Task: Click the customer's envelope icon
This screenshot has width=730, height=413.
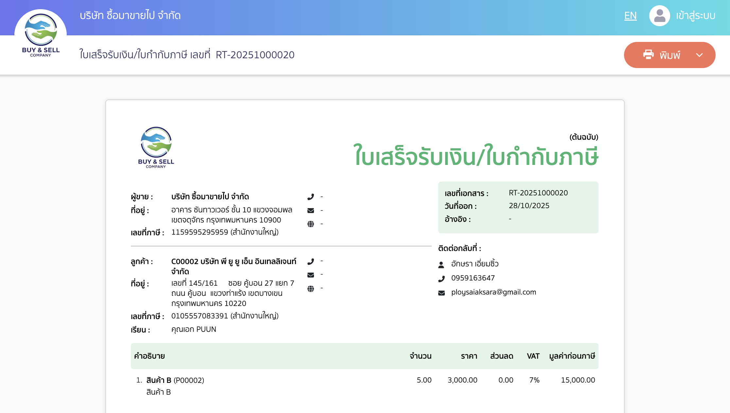Action: [x=311, y=275]
